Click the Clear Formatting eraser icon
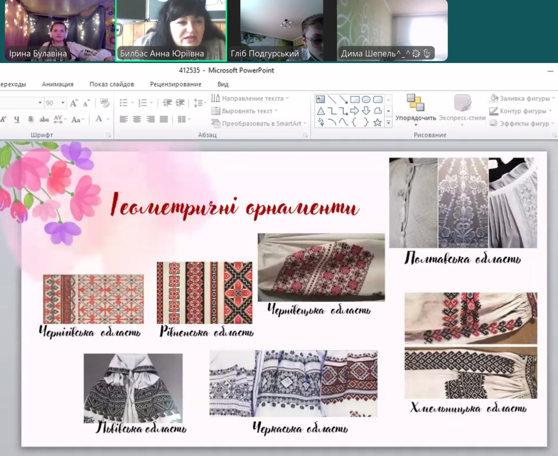Viewport: 558px width, 456px height. 104,103
